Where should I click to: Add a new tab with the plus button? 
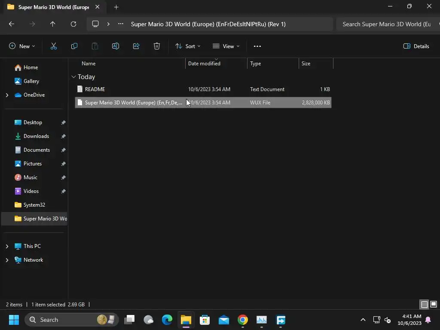coord(116,7)
